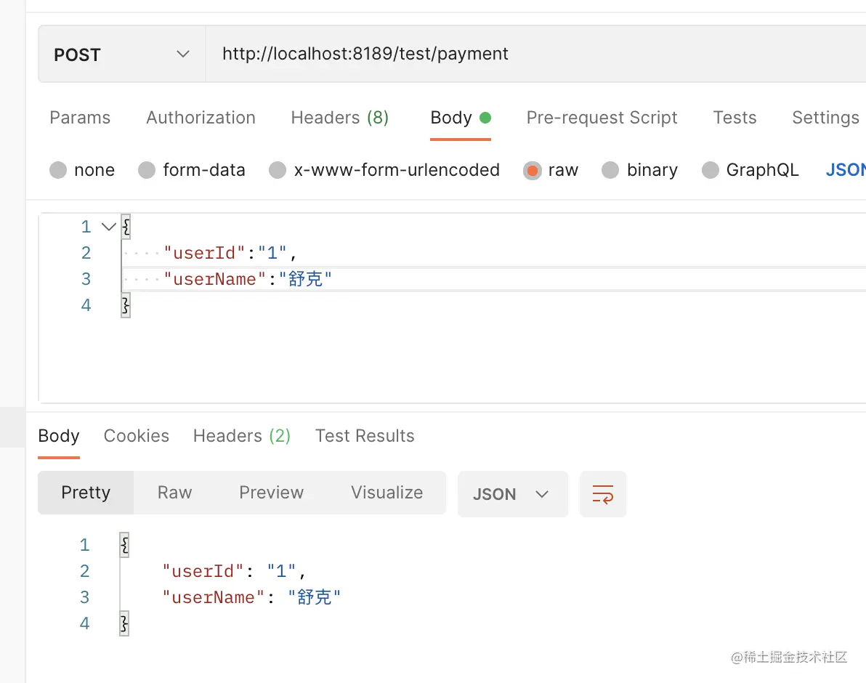Collapse JSON object with line 1 chevron
The image size is (866, 683).
[109, 227]
